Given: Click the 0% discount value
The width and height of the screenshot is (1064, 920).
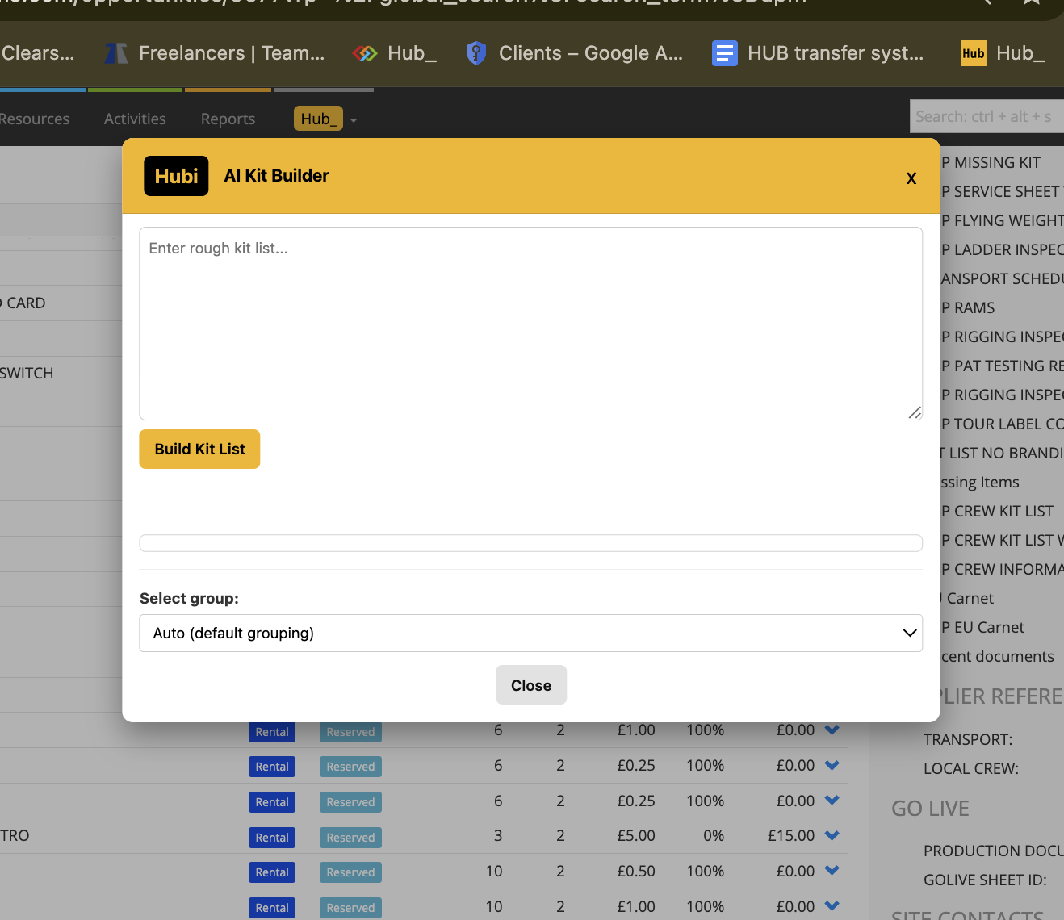Looking at the screenshot, I should point(714,836).
